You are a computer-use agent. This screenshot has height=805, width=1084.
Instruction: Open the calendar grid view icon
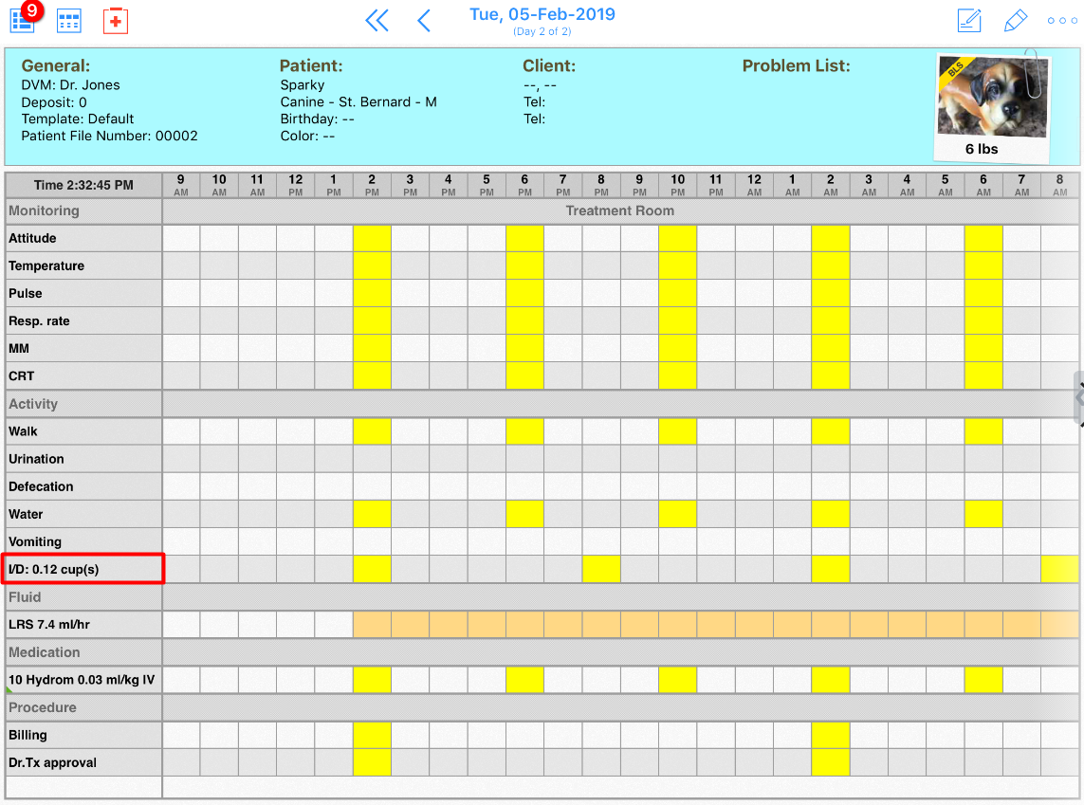tap(69, 22)
